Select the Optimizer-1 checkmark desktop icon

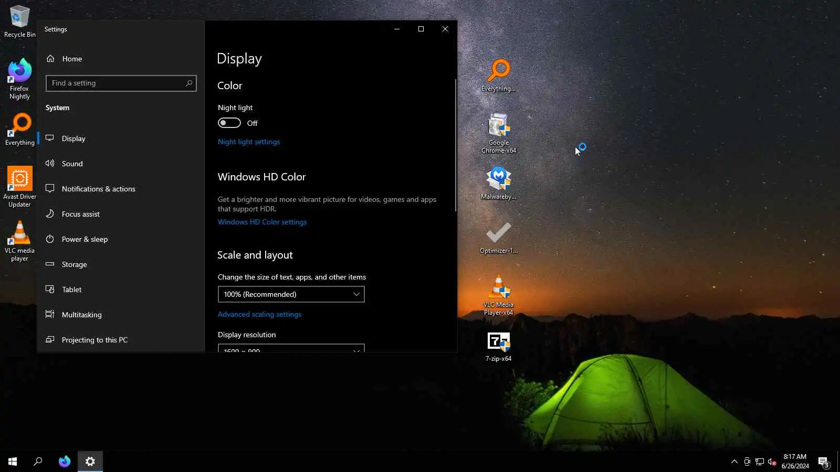coord(498,238)
